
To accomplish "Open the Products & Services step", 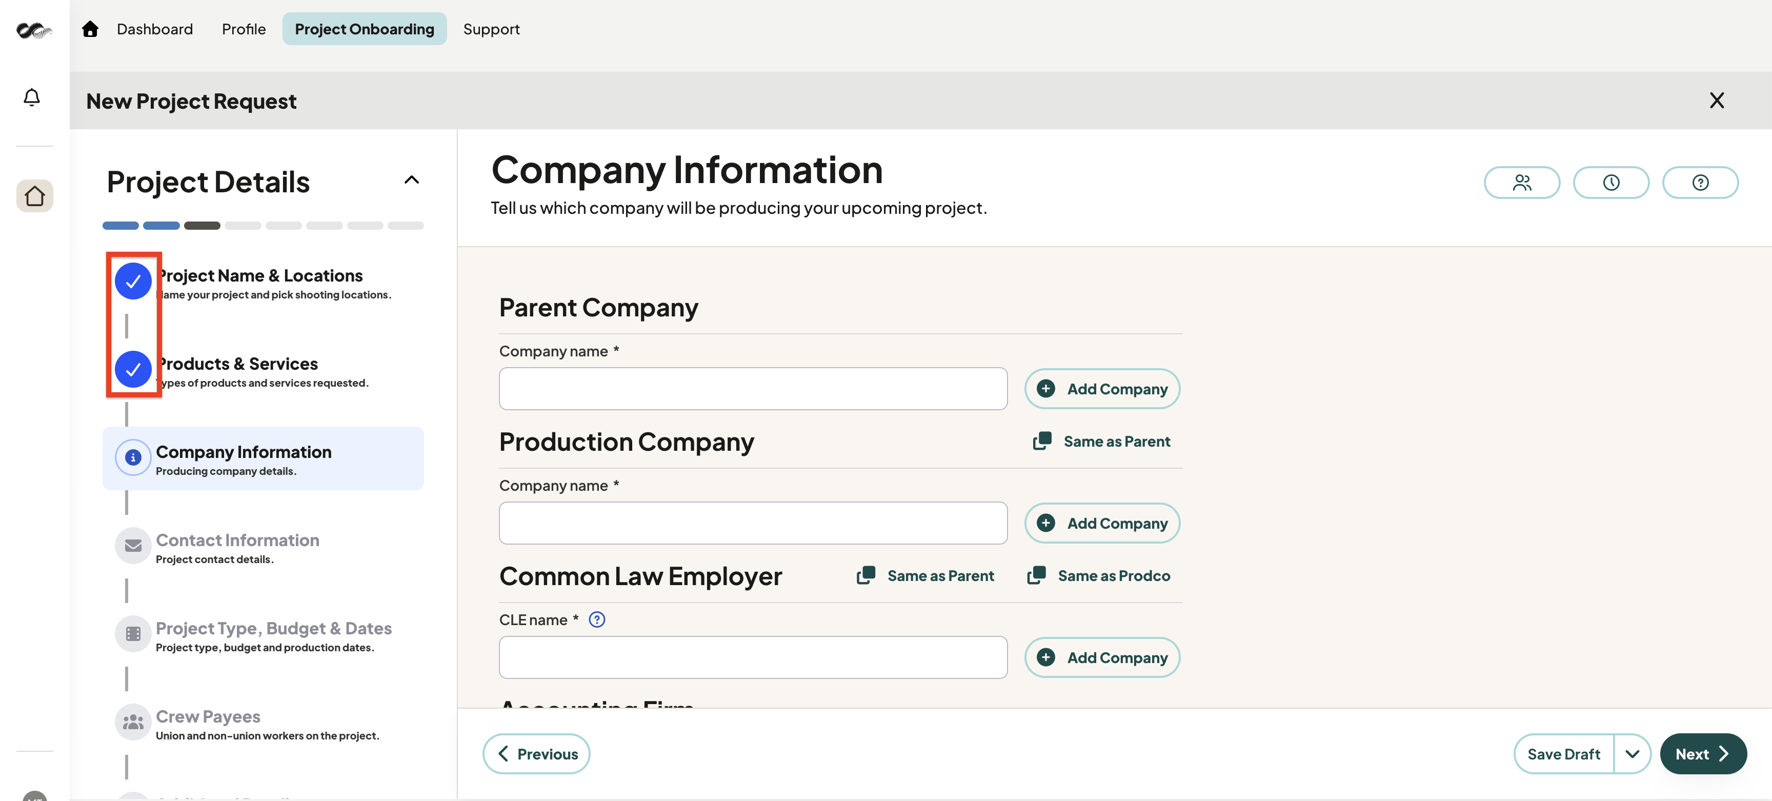I will 263,371.
